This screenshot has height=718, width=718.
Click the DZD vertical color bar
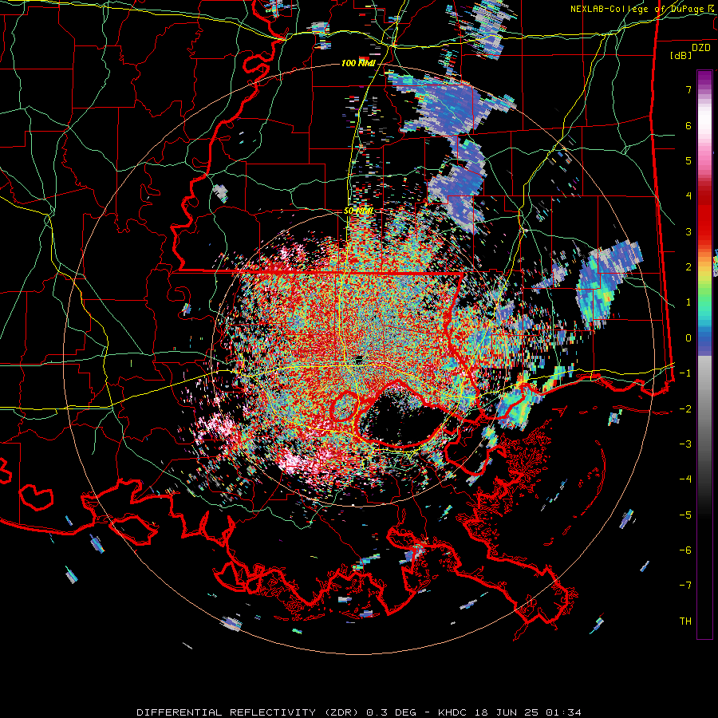point(704,354)
